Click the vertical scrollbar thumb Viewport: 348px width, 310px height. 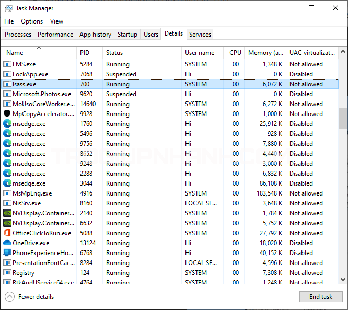[343, 119]
